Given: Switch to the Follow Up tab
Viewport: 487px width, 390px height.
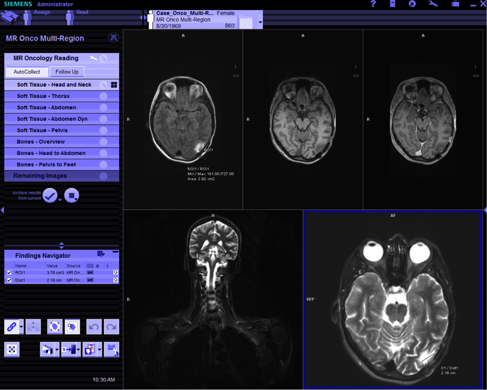Looking at the screenshot, I should tap(66, 71).
